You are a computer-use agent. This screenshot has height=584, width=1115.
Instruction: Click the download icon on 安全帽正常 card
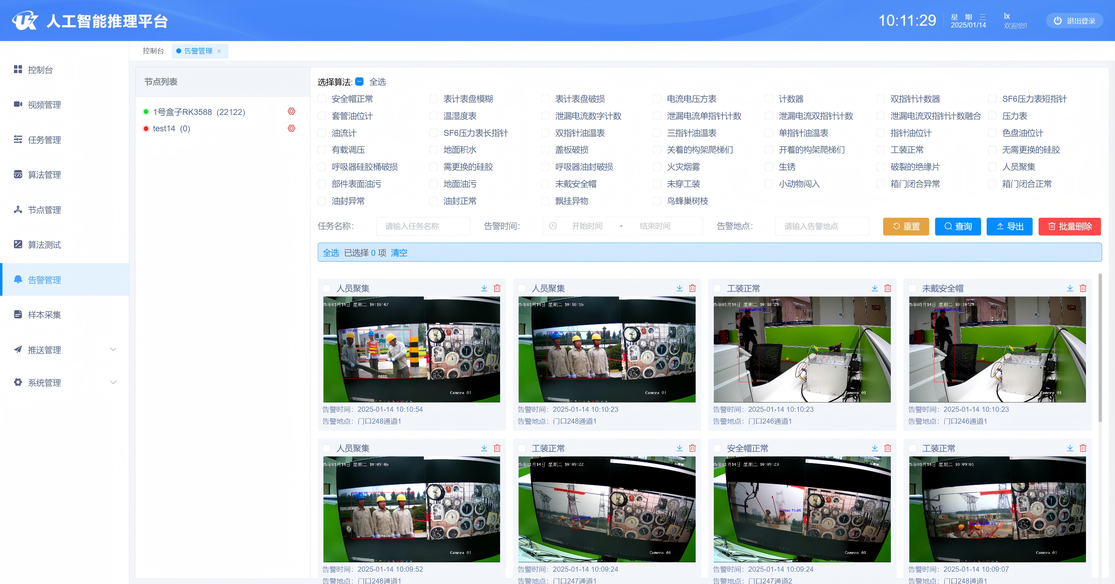point(875,448)
